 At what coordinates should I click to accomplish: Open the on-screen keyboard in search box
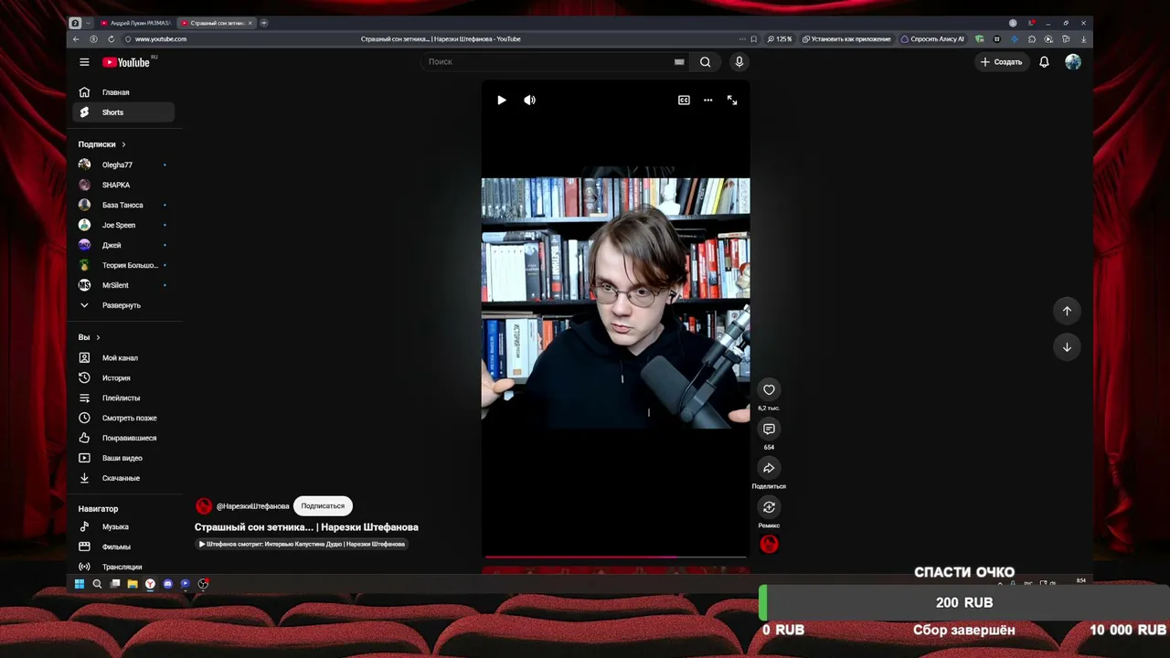679,62
